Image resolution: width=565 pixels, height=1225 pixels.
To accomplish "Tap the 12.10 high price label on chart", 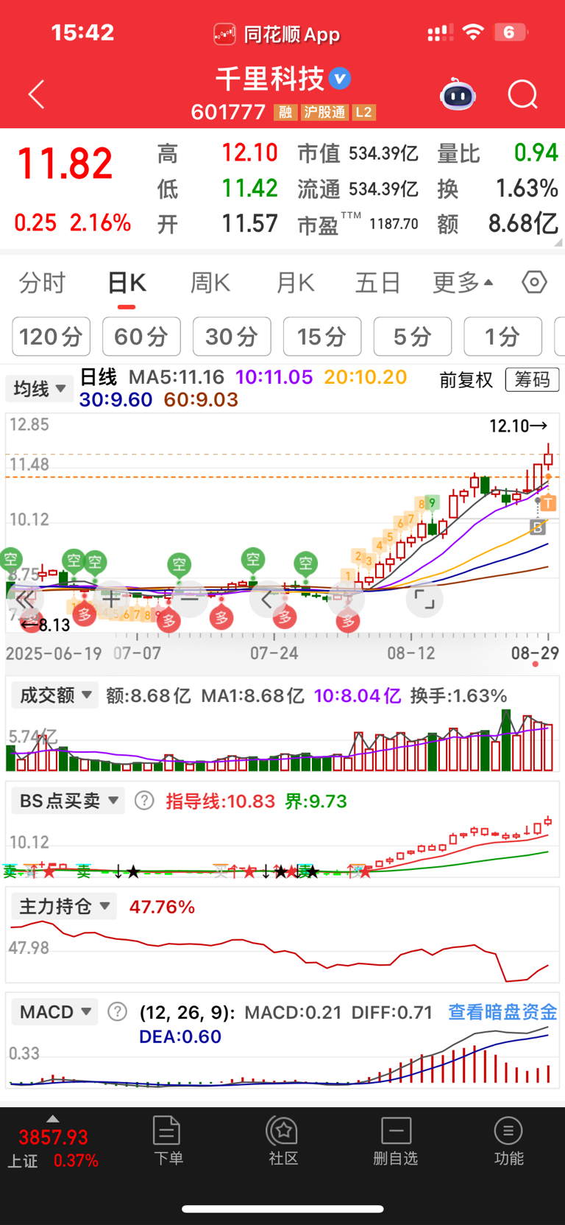I will coord(518,426).
